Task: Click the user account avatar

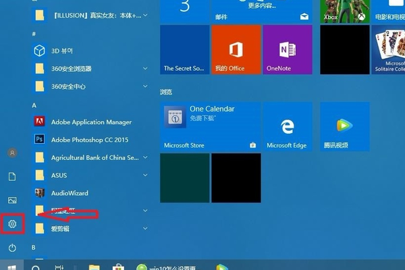Action: (12, 153)
